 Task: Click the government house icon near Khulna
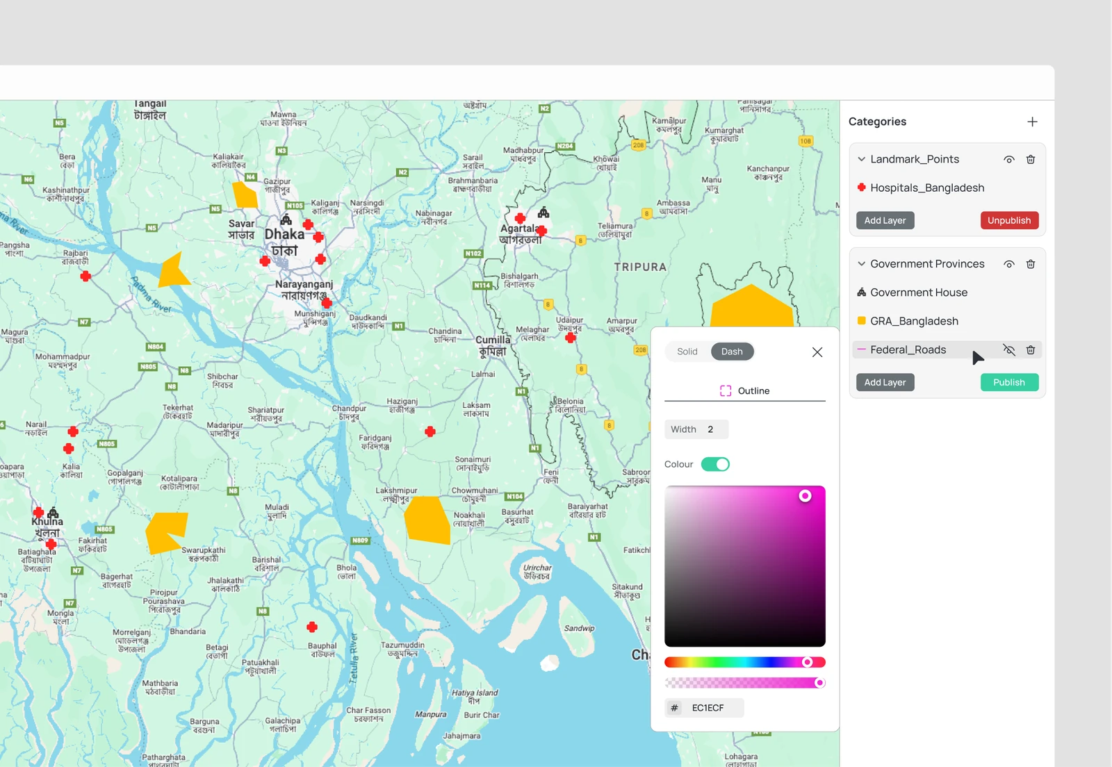54,513
